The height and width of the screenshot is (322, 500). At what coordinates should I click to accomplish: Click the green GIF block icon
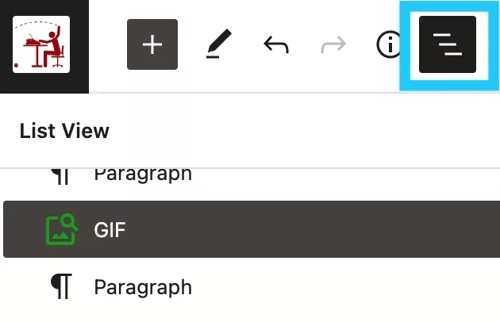pyautogui.click(x=62, y=229)
